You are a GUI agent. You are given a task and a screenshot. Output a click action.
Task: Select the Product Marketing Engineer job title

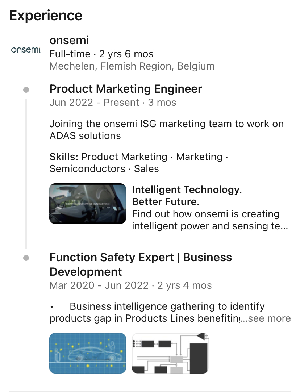(x=126, y=89)
